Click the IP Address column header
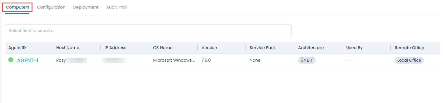443x103 pixels. click(x=115, y=48)
